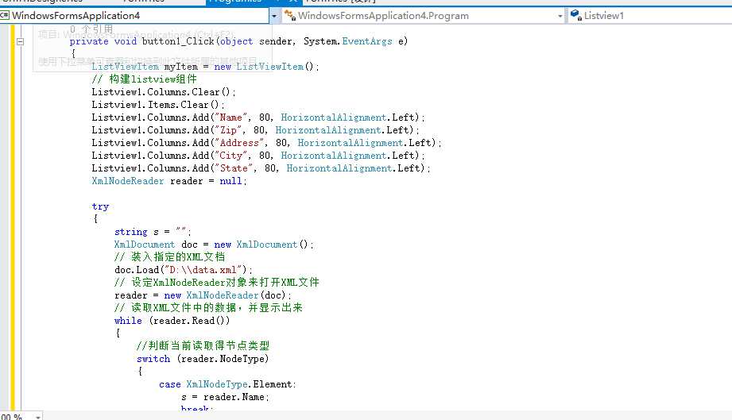Click the '构建listview组件' comment
The width and height of the screenshot is (732, 420).
point(144,79)
